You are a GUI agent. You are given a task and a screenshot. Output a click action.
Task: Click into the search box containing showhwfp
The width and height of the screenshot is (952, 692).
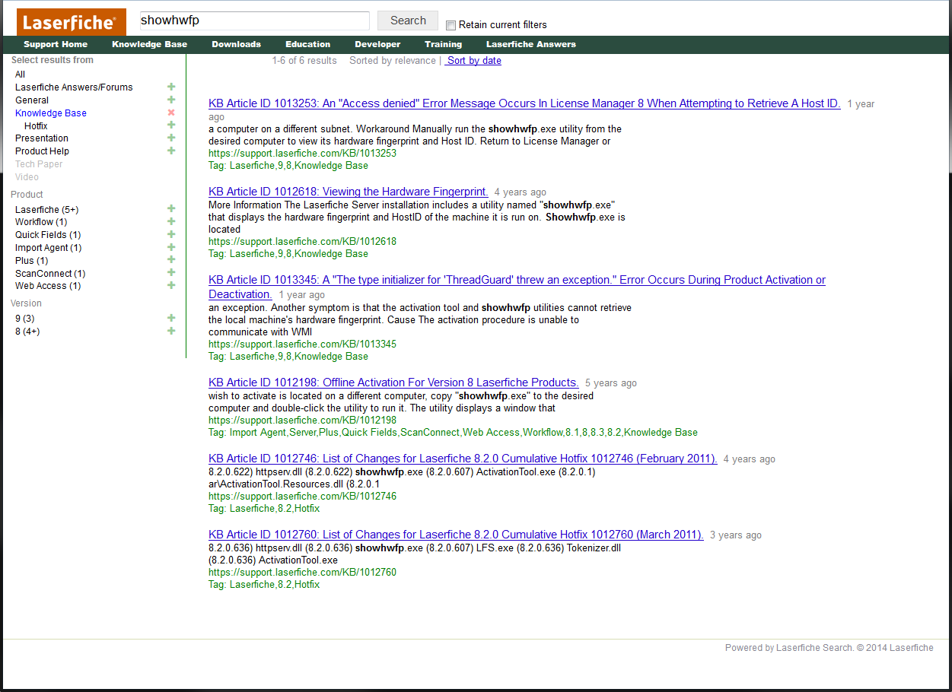[x=254, y=21]
